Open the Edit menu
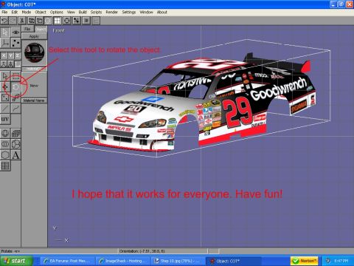 click(x=15, y=12)
